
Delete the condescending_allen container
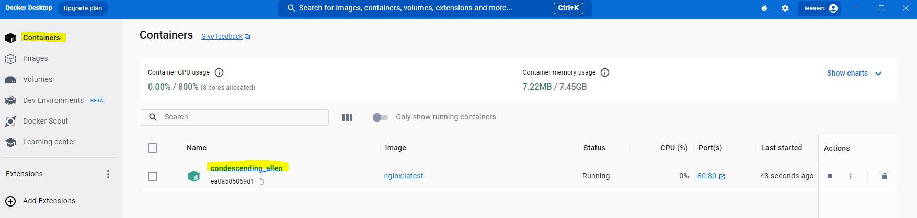pos(885,176)
